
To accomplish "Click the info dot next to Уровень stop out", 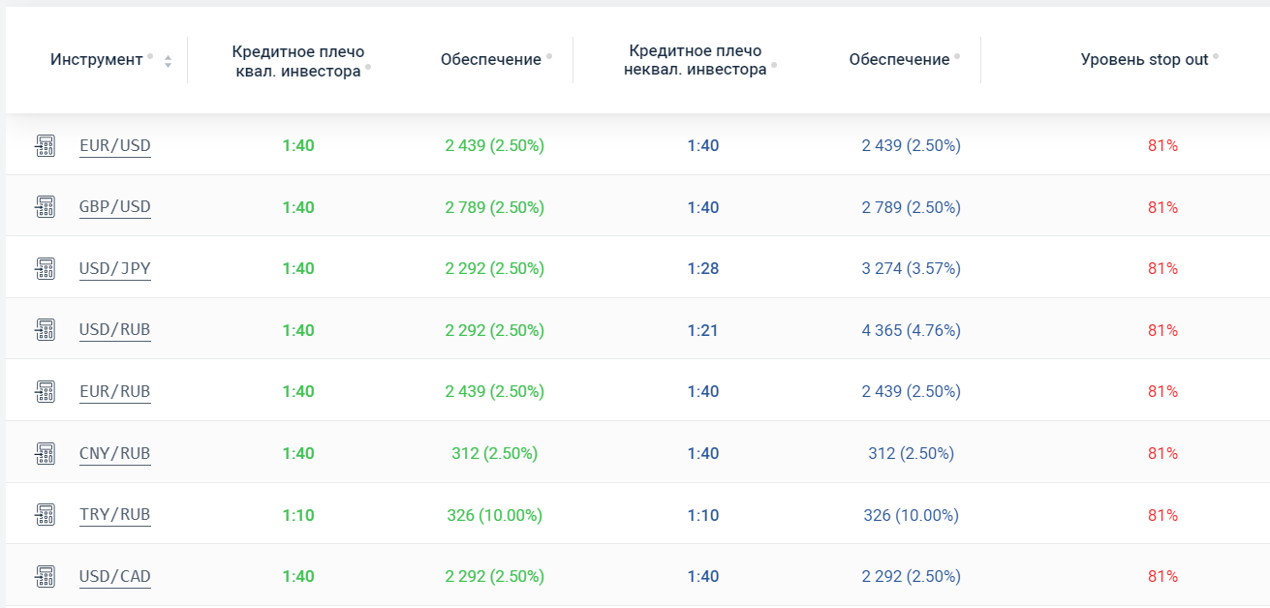I will point(1216,56).
